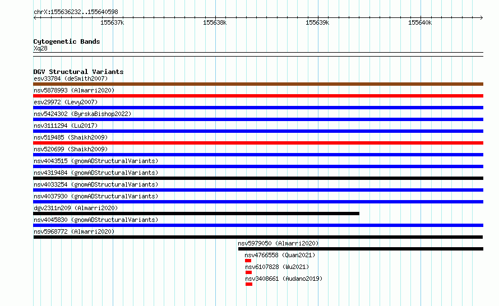Select the blue nsv4037930 variant bar
The image size is (499, 306).
pyautogui.click(x=258, y=202)
